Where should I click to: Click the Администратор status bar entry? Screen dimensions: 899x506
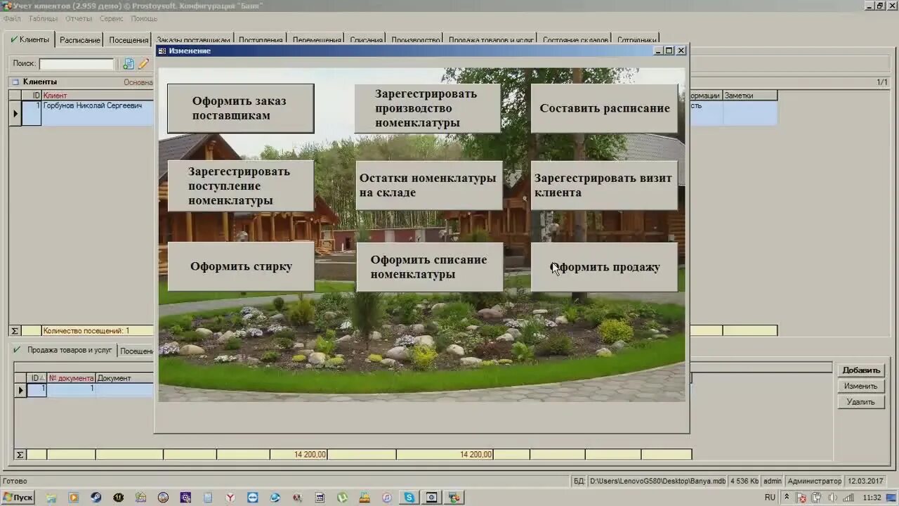click(x=814, y=481)
